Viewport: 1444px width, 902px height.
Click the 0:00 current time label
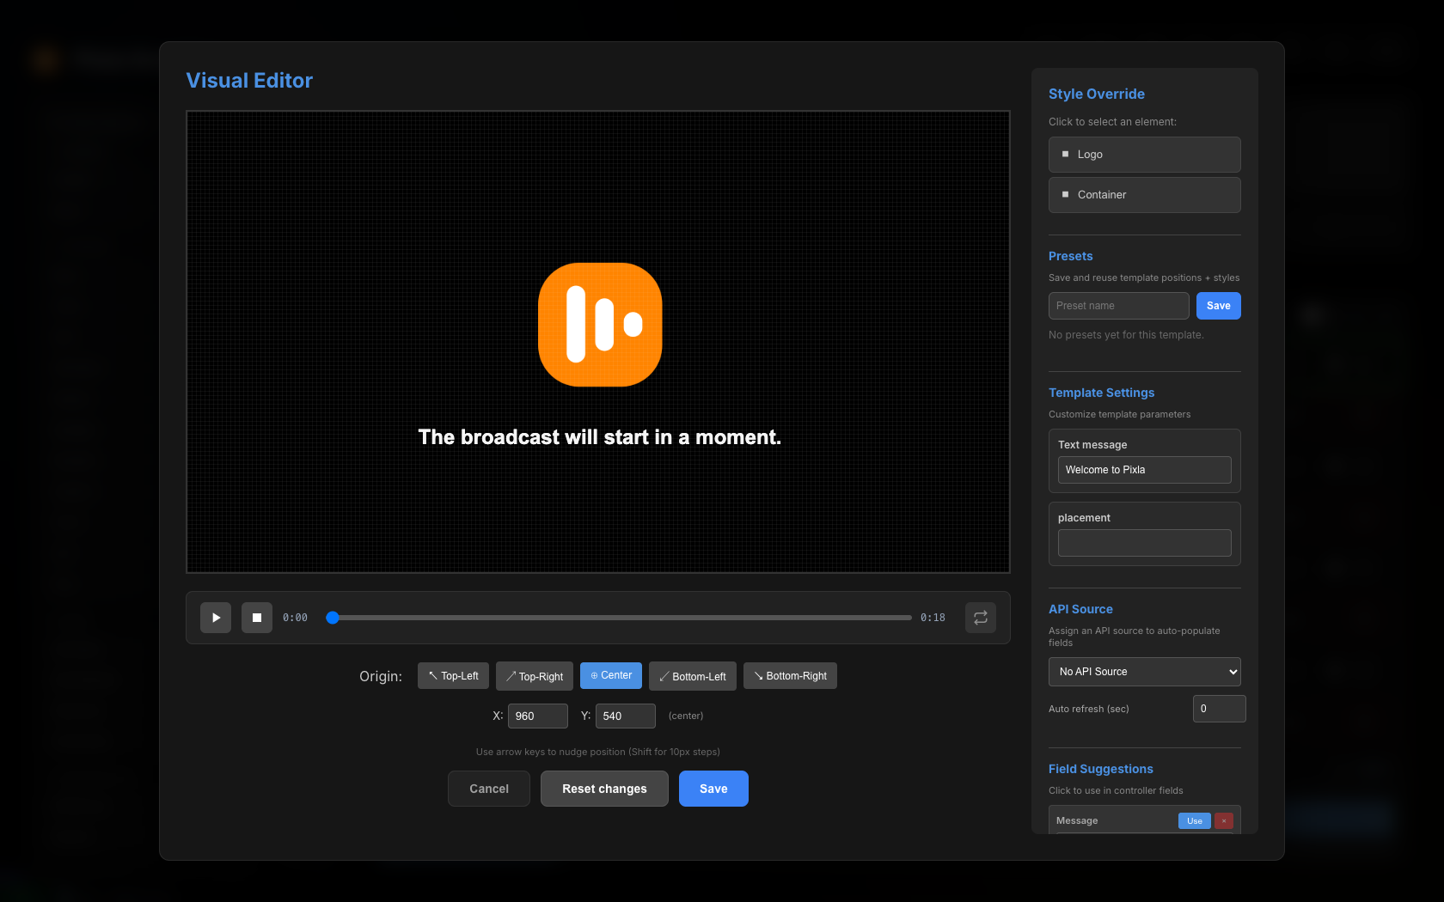click(295, 618)
